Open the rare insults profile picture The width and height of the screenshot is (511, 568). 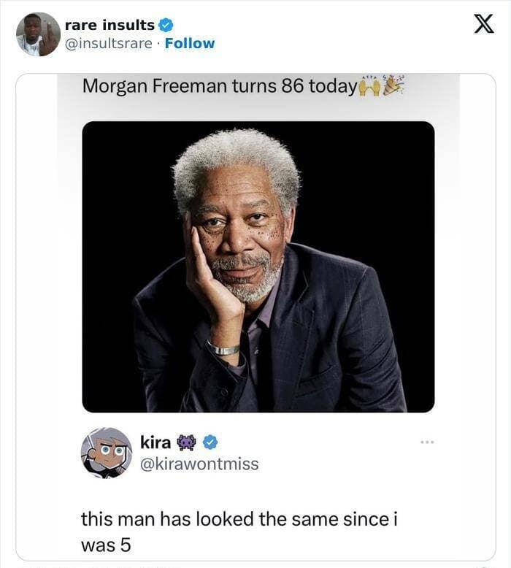click(39, 34)
